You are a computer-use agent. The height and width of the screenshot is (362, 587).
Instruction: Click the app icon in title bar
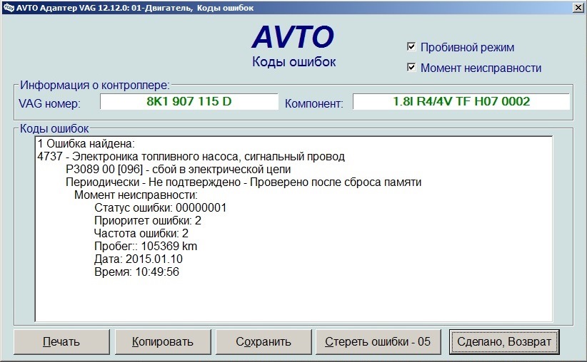pos(9,7)
